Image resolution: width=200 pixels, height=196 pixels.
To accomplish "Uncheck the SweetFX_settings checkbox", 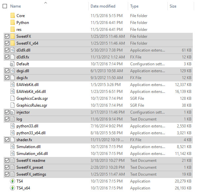I will pos(7,174).
